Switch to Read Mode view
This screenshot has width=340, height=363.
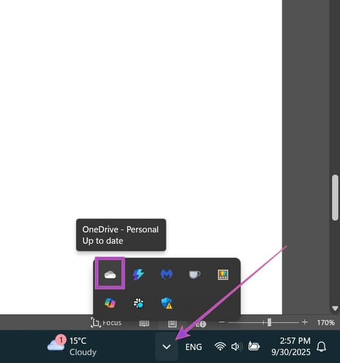144,323
